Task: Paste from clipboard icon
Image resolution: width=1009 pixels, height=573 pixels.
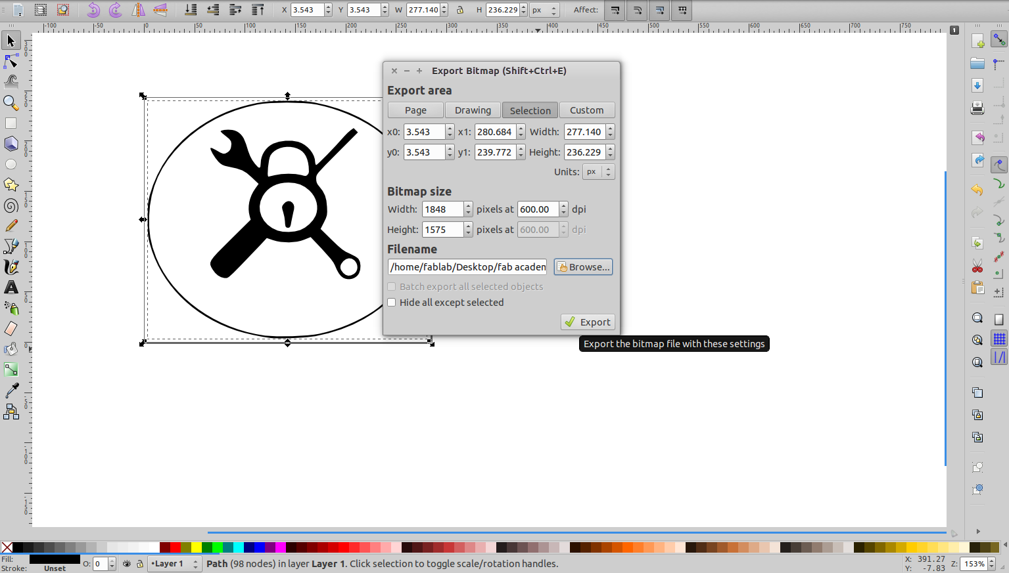Action: point(977,287)
